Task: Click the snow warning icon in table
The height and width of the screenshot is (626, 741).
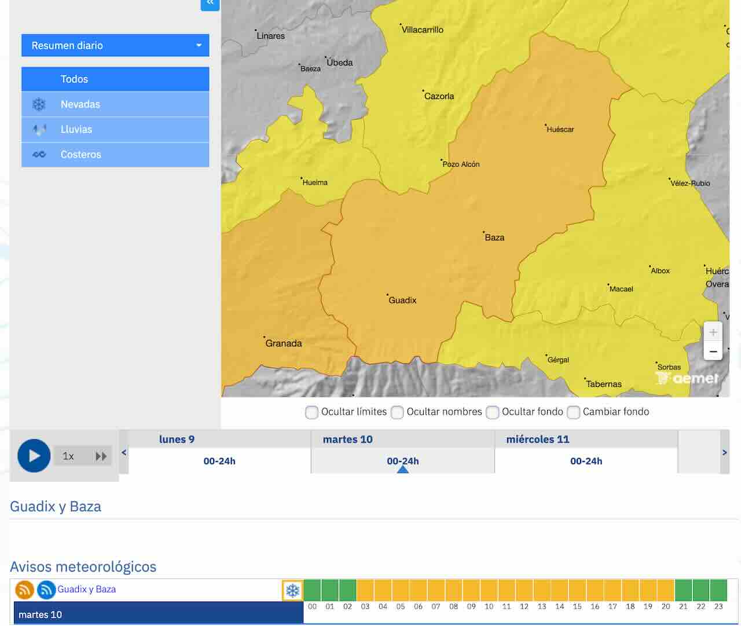Action: tap(293, 591)
